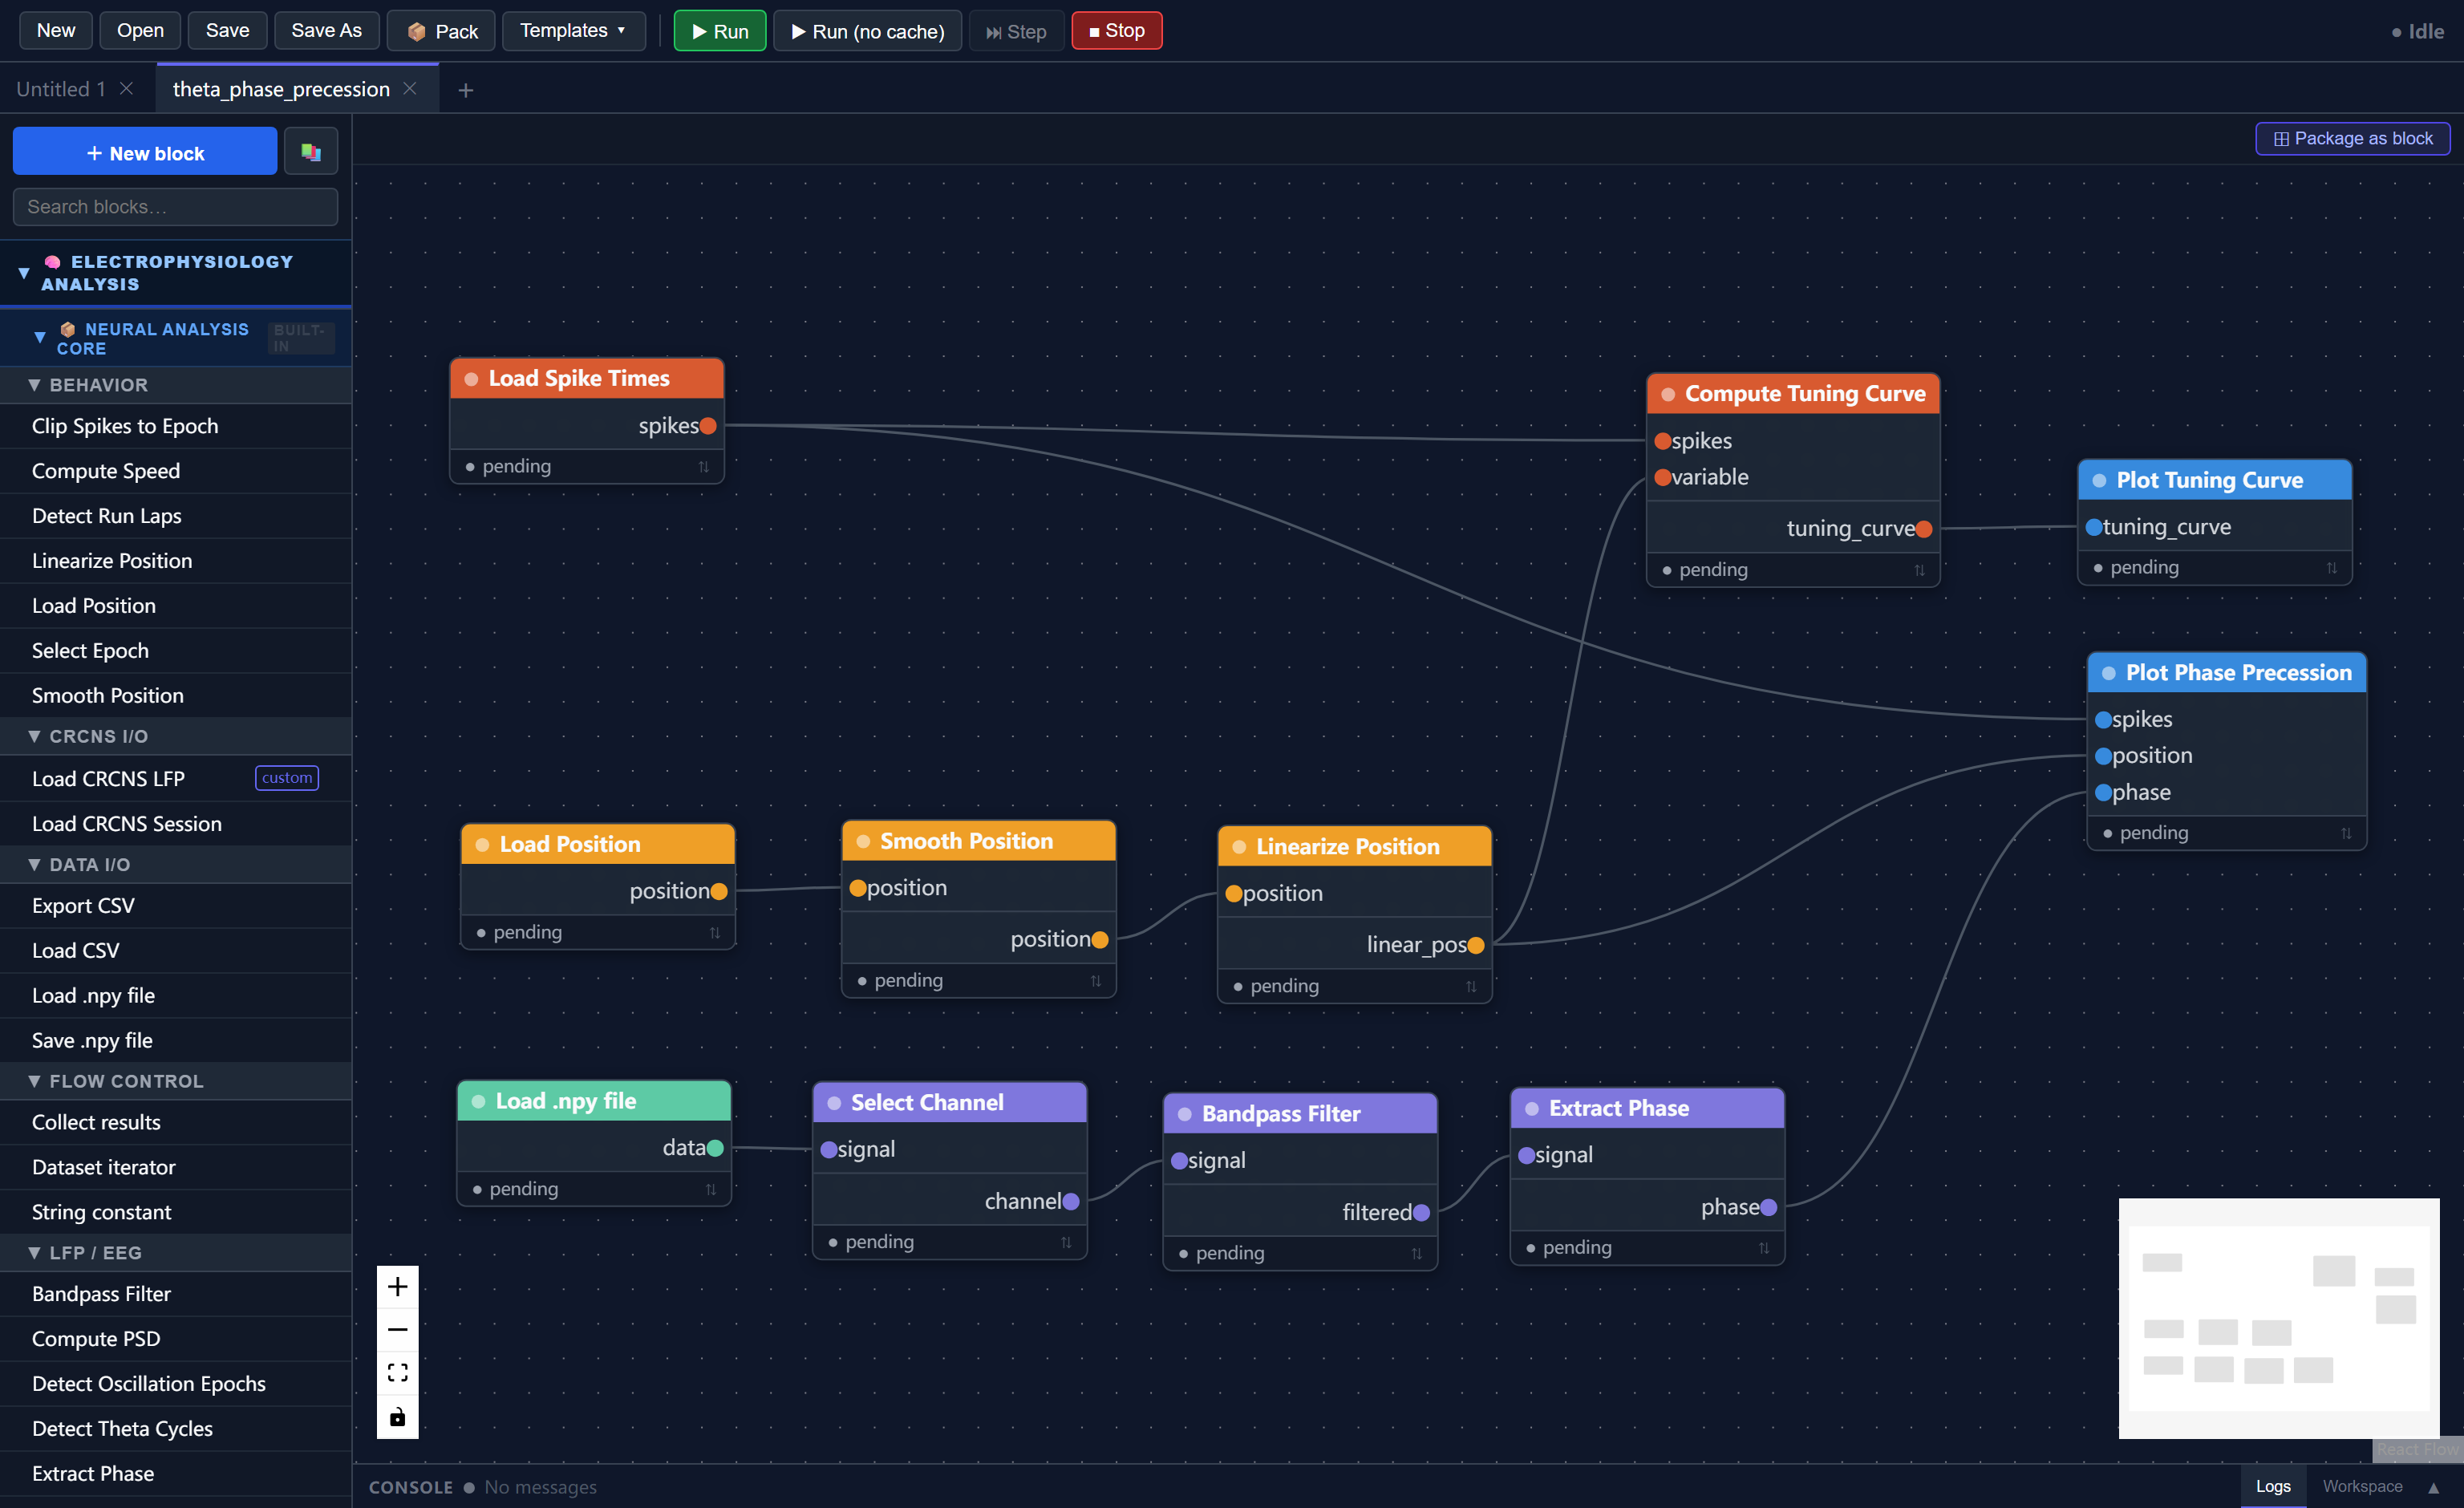Click the variable input port on Compute Tuning Curve
The width and height of the screenshot is (2464, 1508).
click(1662, 477)
